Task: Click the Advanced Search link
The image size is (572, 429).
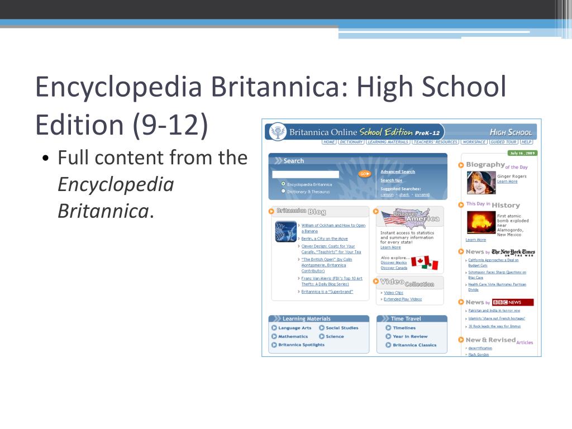Action: coord(398,171)
